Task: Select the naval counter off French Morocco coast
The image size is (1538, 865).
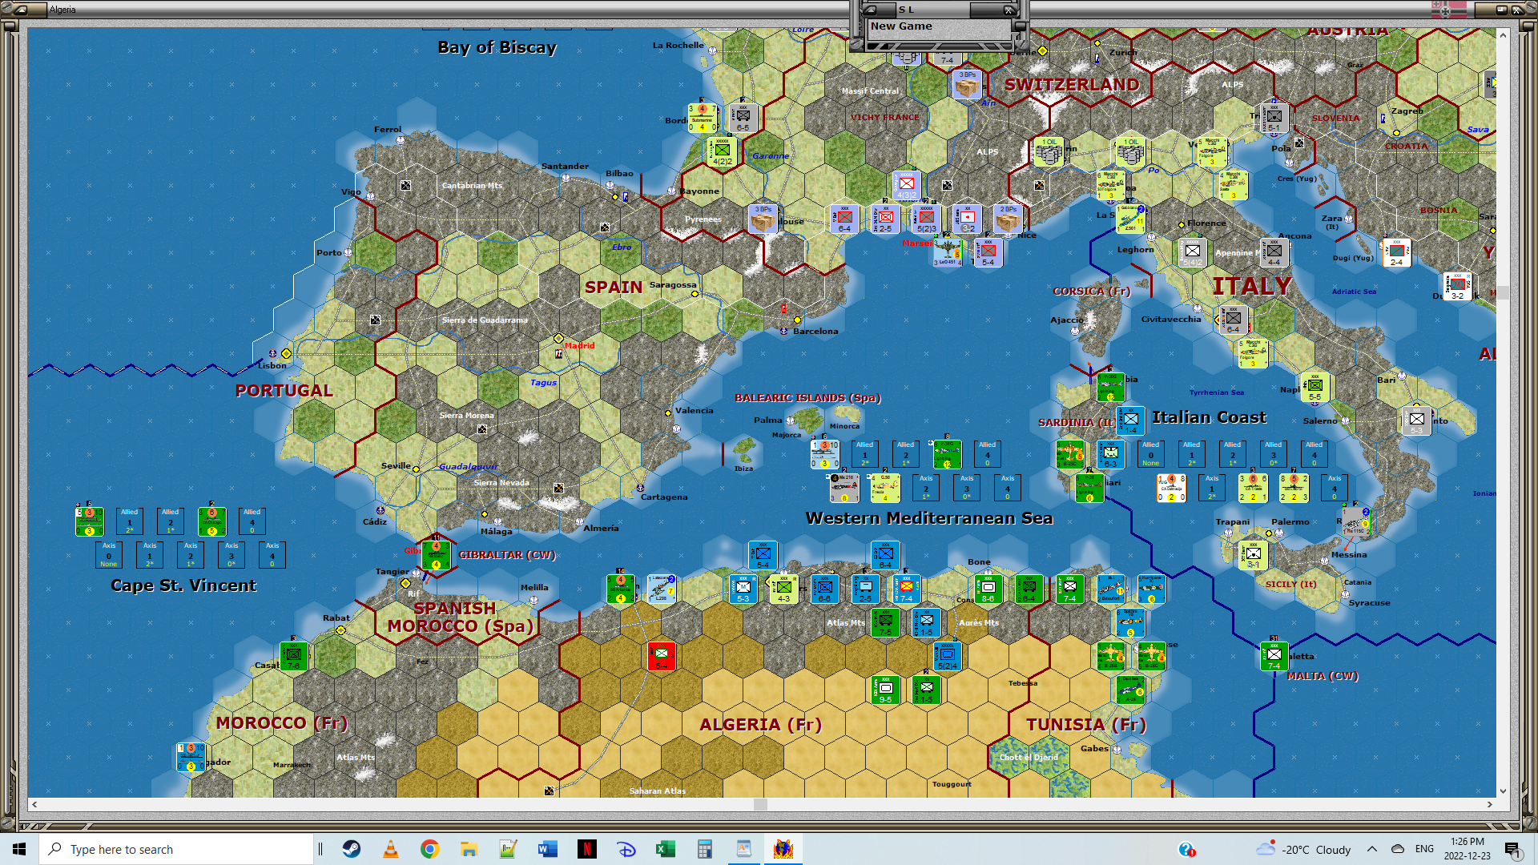Action: click(191, 757)
